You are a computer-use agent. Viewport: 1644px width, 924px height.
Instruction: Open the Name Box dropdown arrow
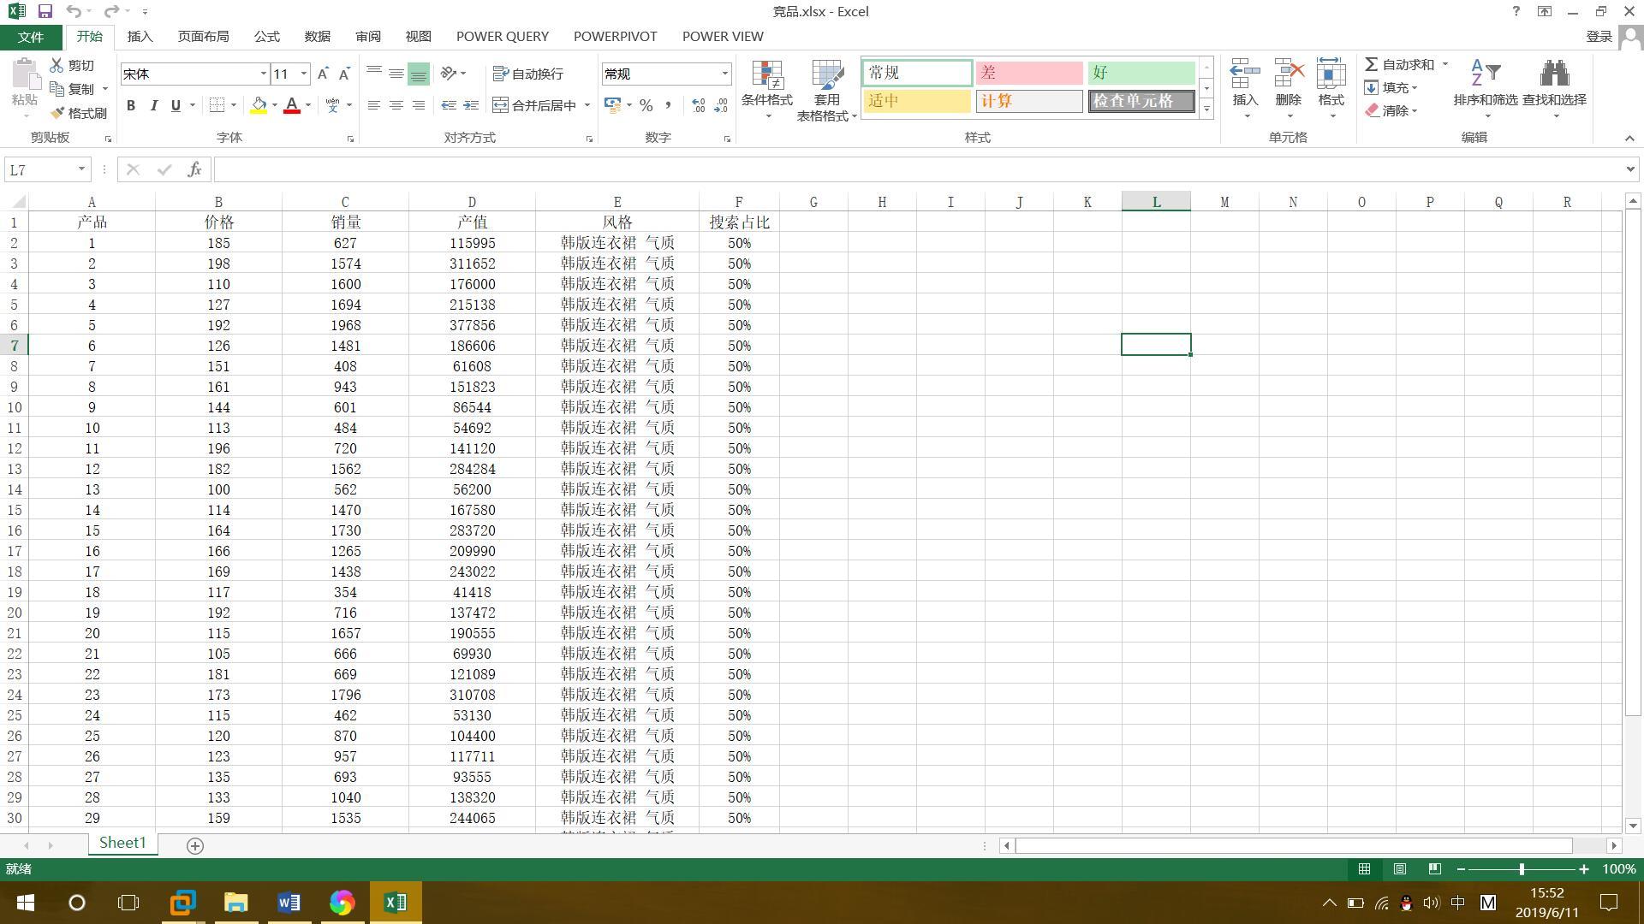(81, 169)
